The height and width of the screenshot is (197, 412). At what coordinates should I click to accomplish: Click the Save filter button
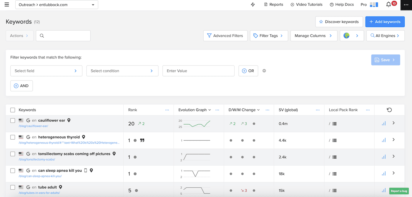(x=386, y=60)
